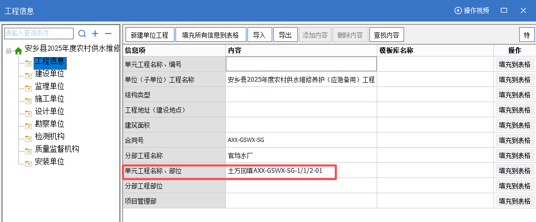
Task: Click 填充到表格 for 单位（子单位）工程名称 row
Action: (515, 80)
